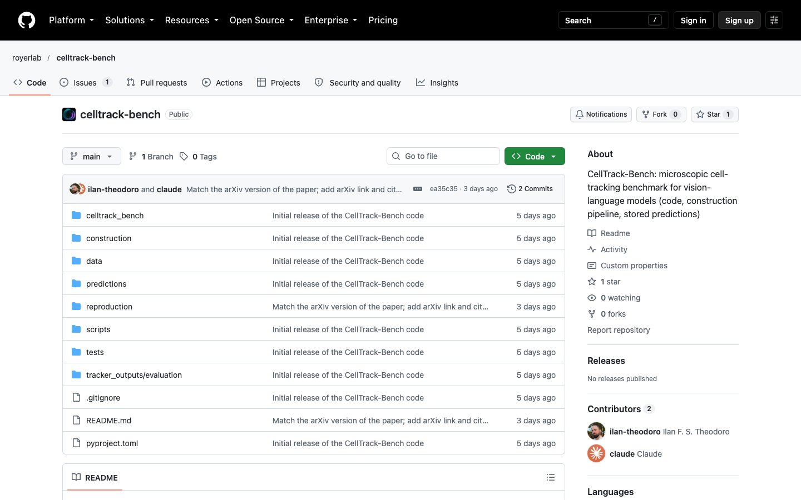Click the top Search field
Screen dimensions: 801x500
613,20
